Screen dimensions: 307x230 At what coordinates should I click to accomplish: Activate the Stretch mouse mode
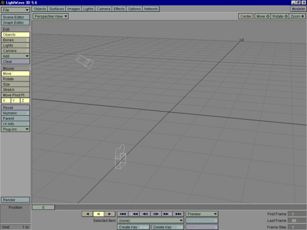tap(15, 90)
